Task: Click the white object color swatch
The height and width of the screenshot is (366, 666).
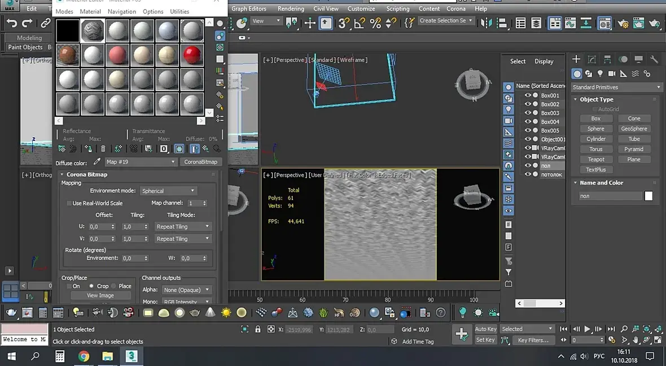Action: (649, 196)
